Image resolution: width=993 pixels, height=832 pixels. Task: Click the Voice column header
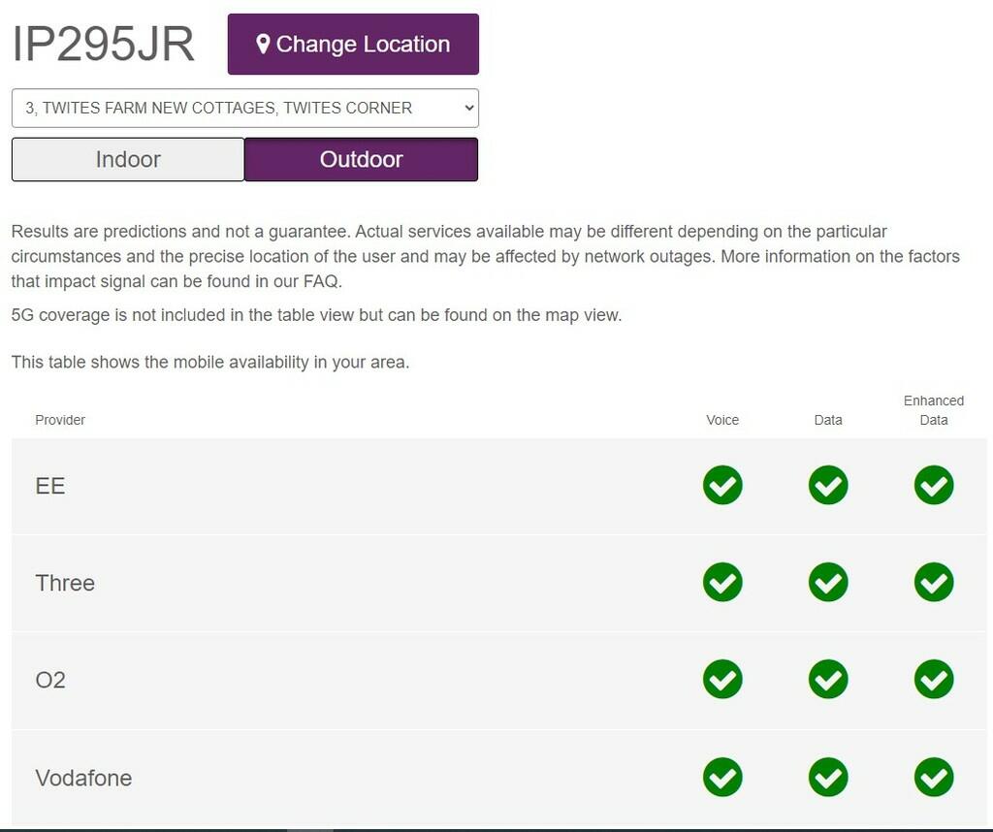[x=721, y=420]
